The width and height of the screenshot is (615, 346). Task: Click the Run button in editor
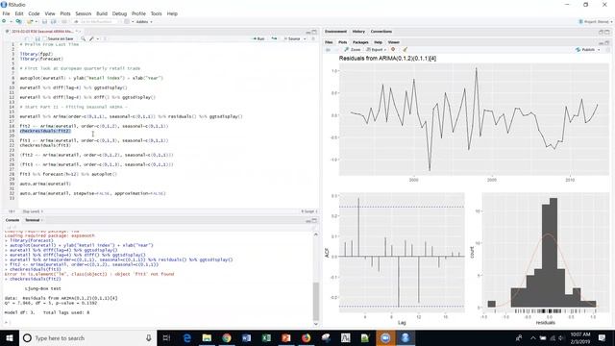[x=258, y=38]
